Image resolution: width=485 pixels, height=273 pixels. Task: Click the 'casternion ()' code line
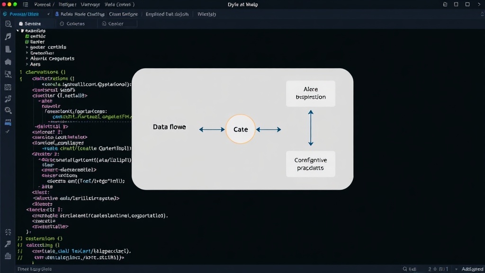[x=44, y=238]
